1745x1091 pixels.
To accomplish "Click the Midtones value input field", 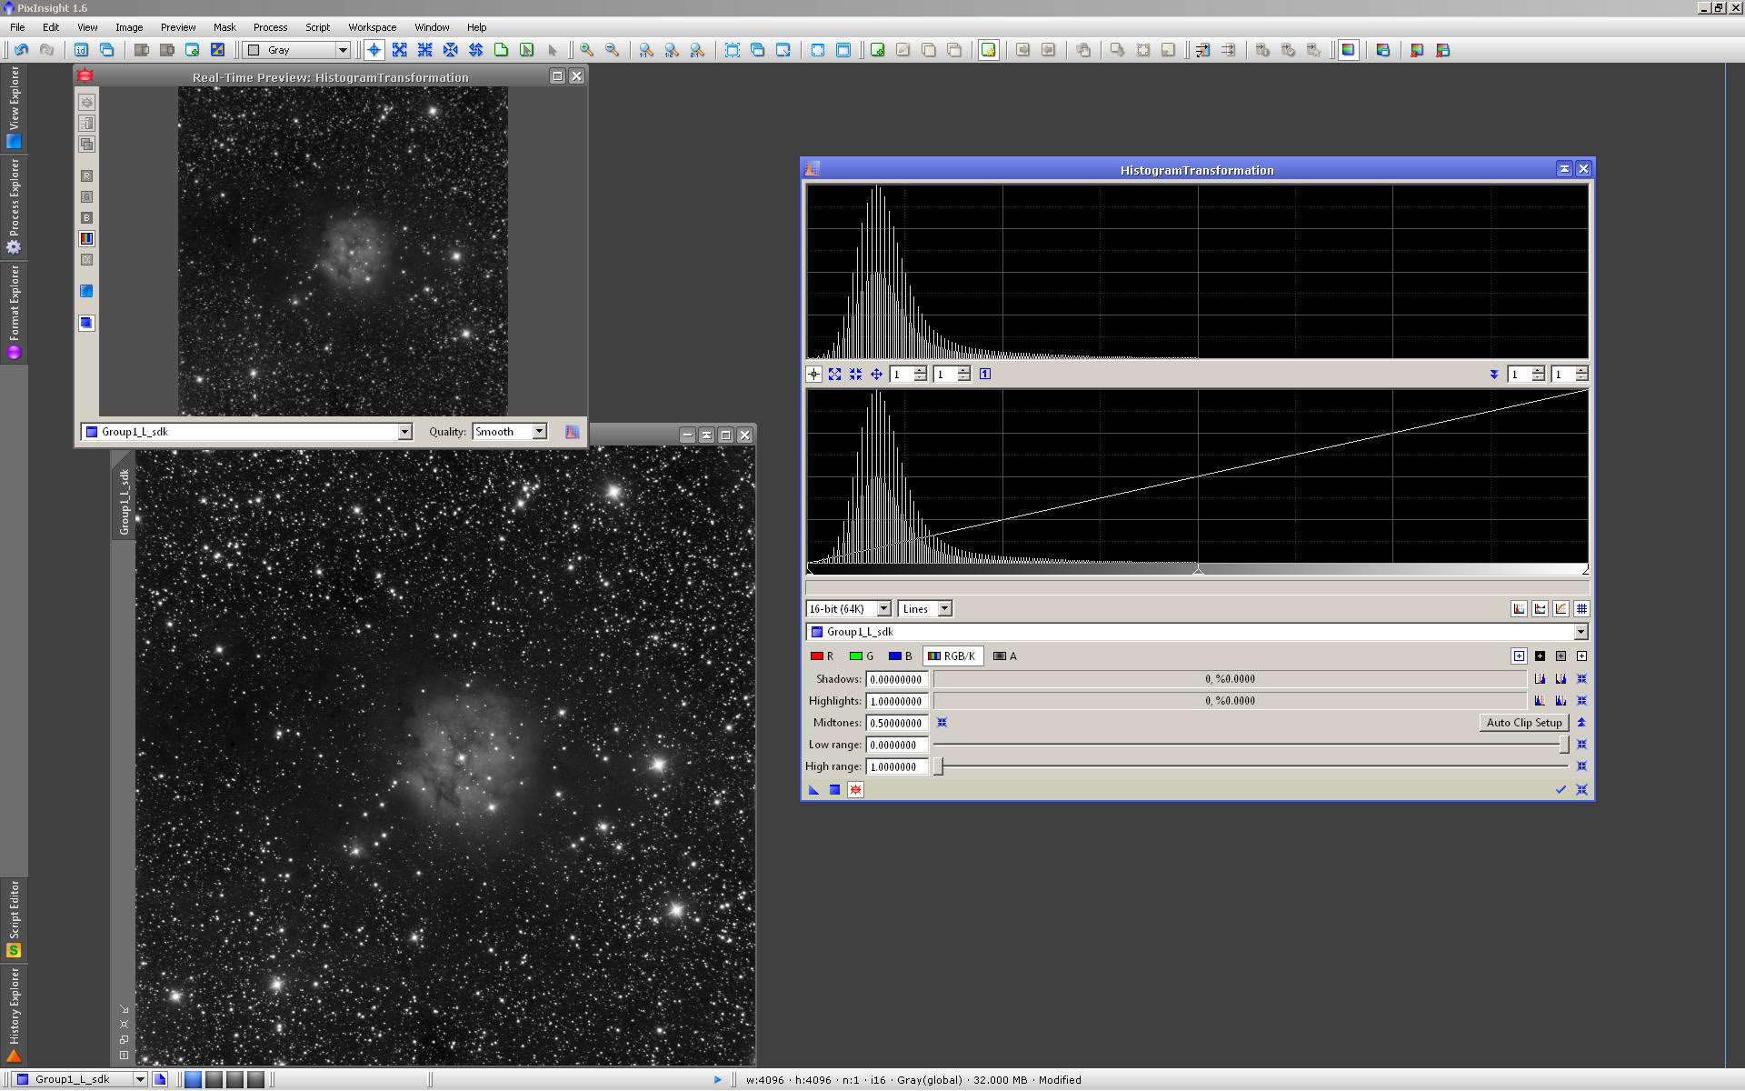I will tap(897, 723).
